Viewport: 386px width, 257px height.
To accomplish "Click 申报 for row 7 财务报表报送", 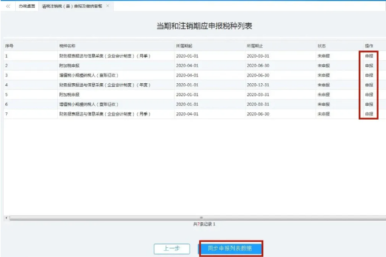I will click(369, 114).
